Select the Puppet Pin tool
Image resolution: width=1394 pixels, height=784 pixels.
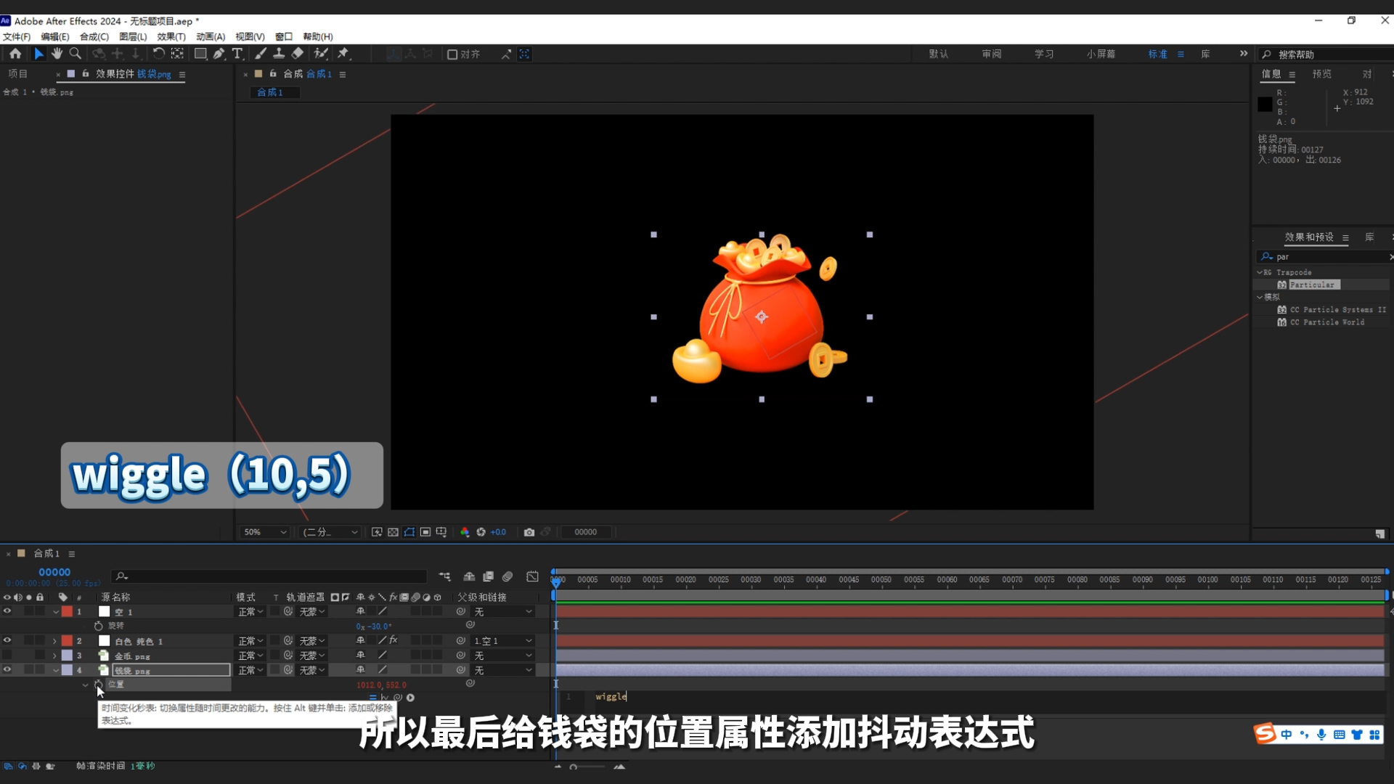coord(343,54)
